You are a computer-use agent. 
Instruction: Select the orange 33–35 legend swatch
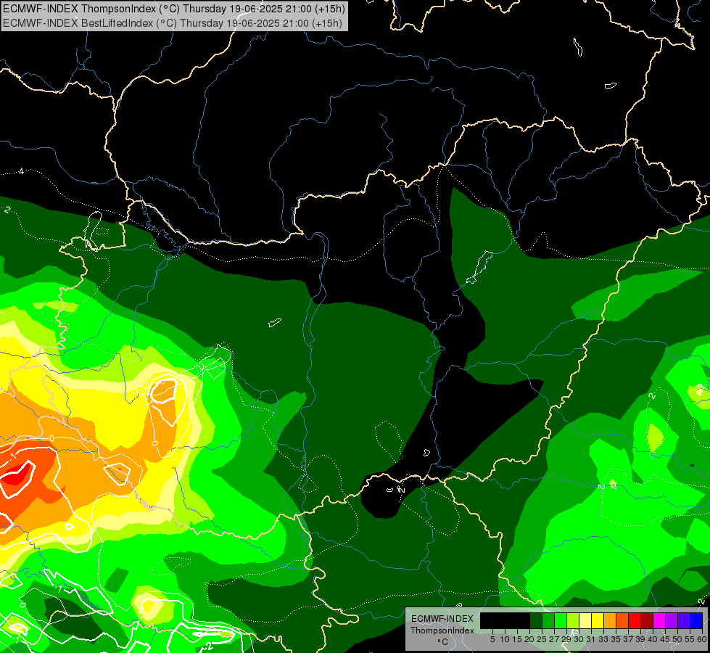click(610, 620)
